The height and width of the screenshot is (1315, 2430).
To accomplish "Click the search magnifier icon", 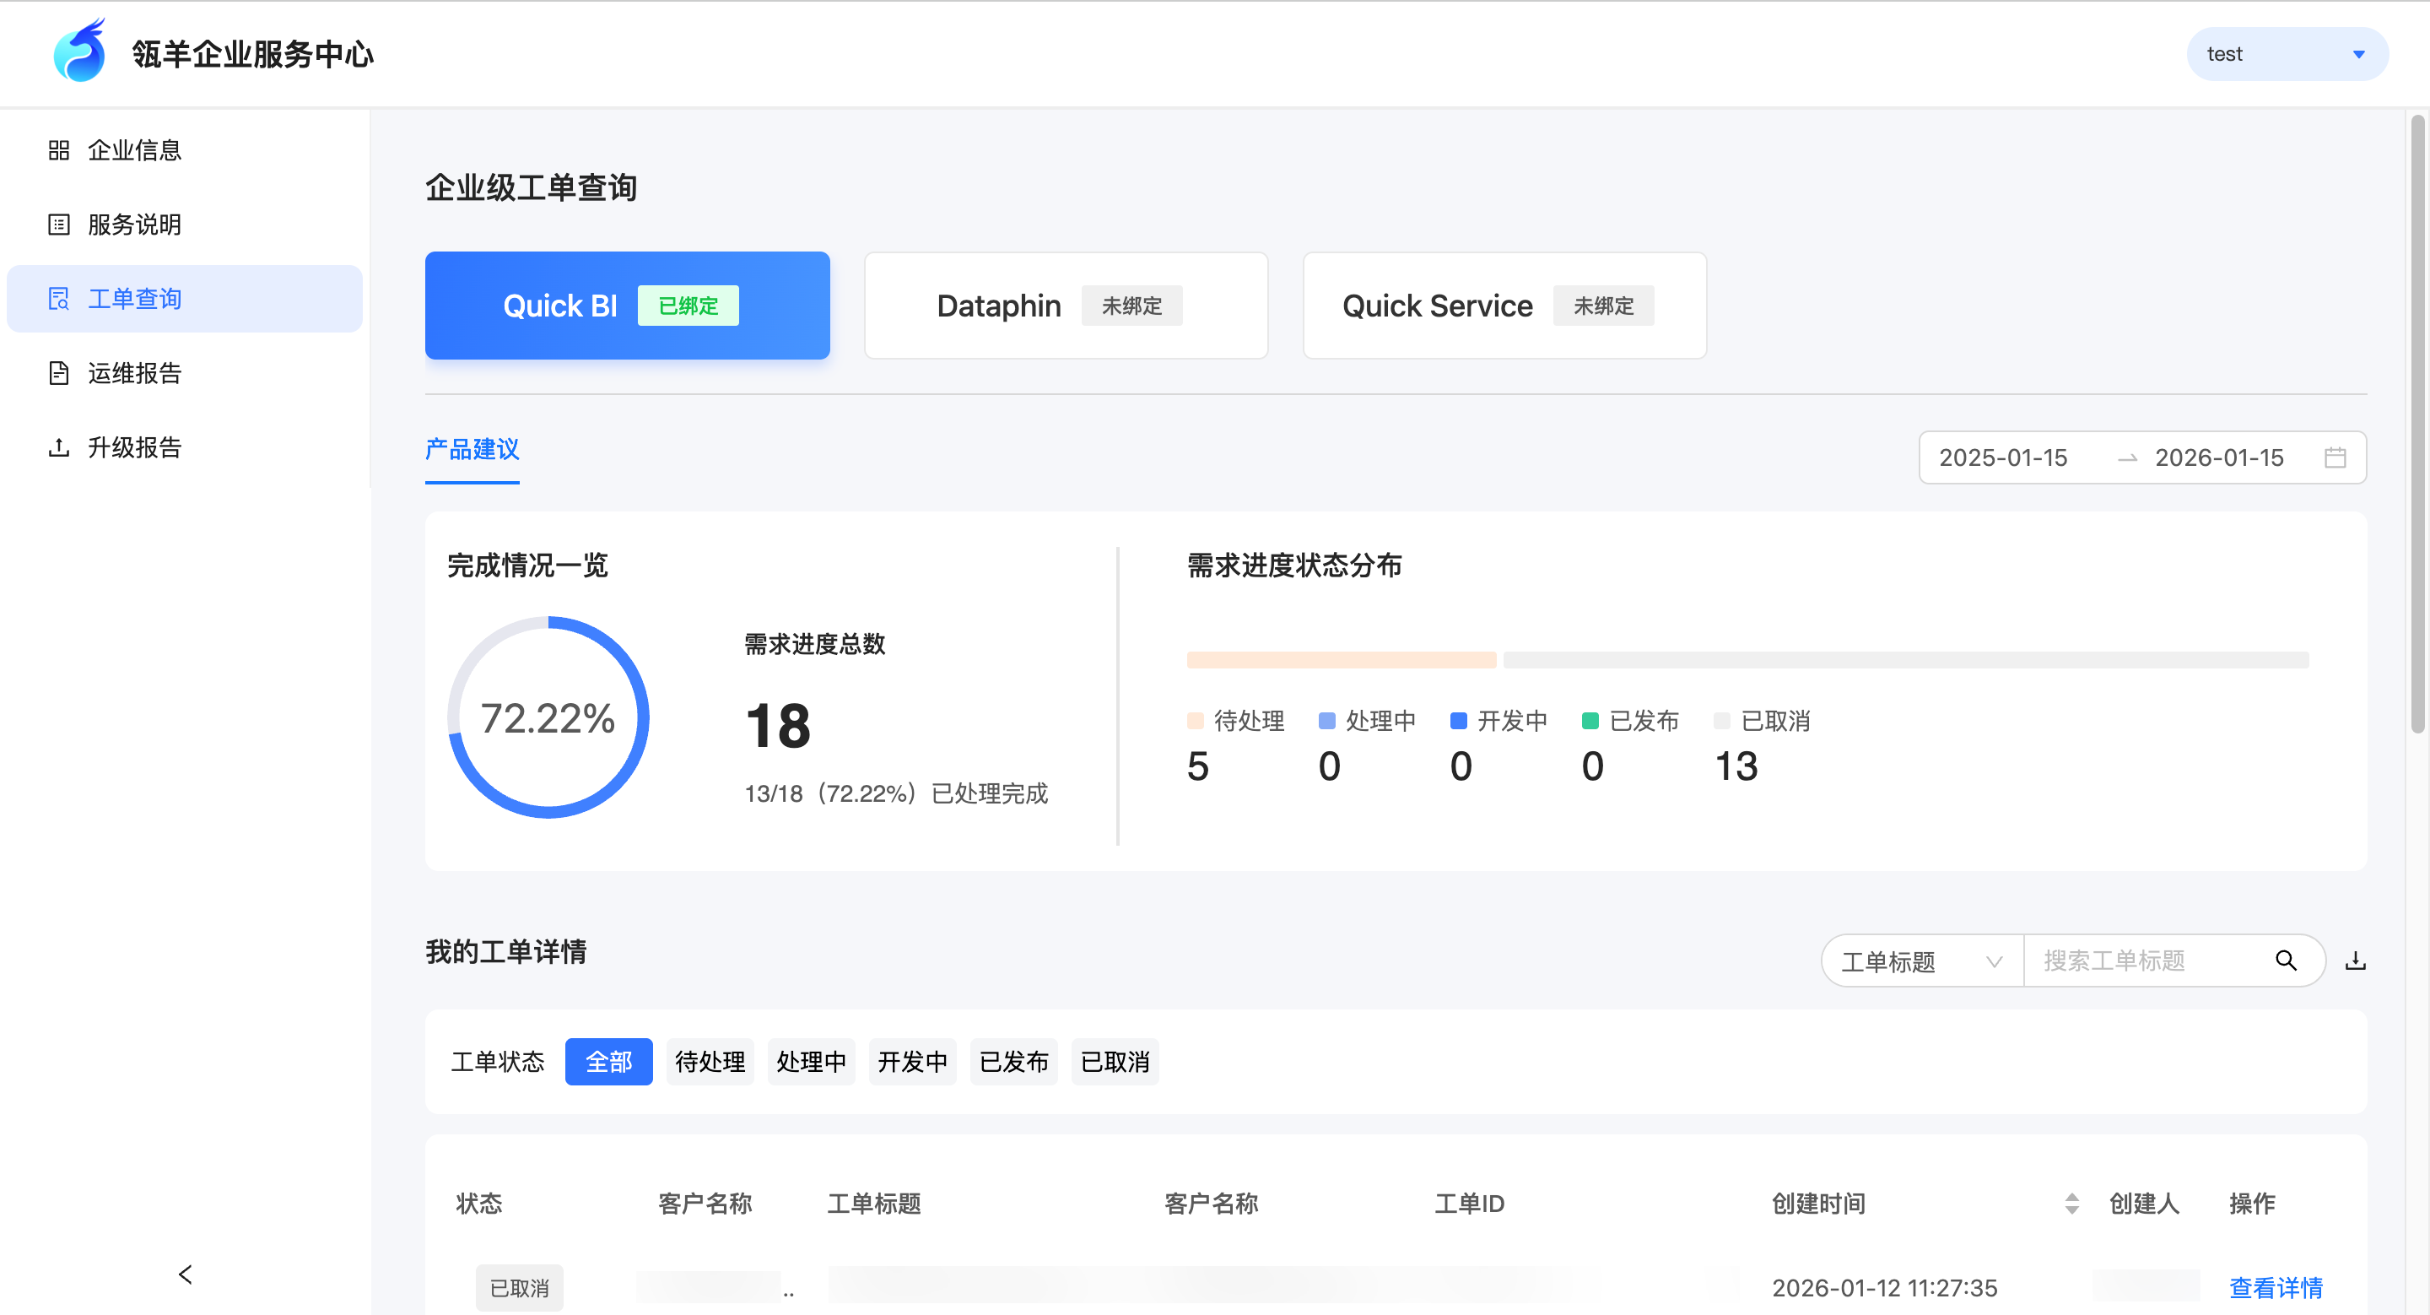I will 2285,961.
